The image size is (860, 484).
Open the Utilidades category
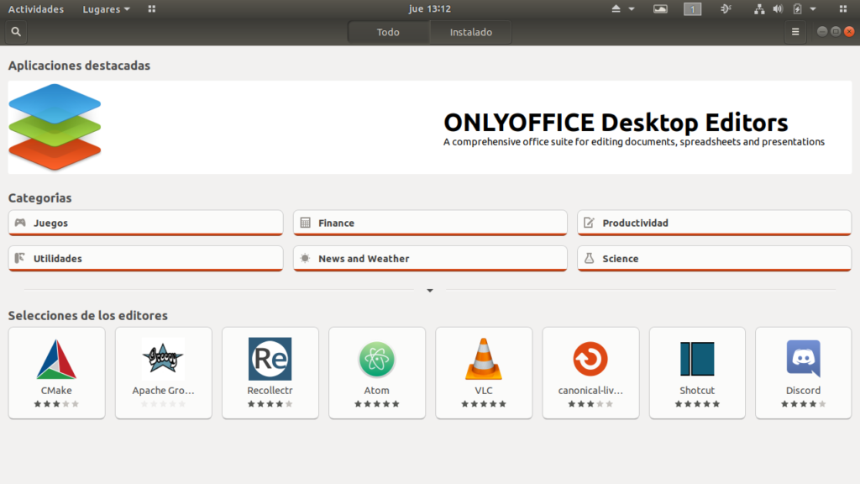(145, 259)
